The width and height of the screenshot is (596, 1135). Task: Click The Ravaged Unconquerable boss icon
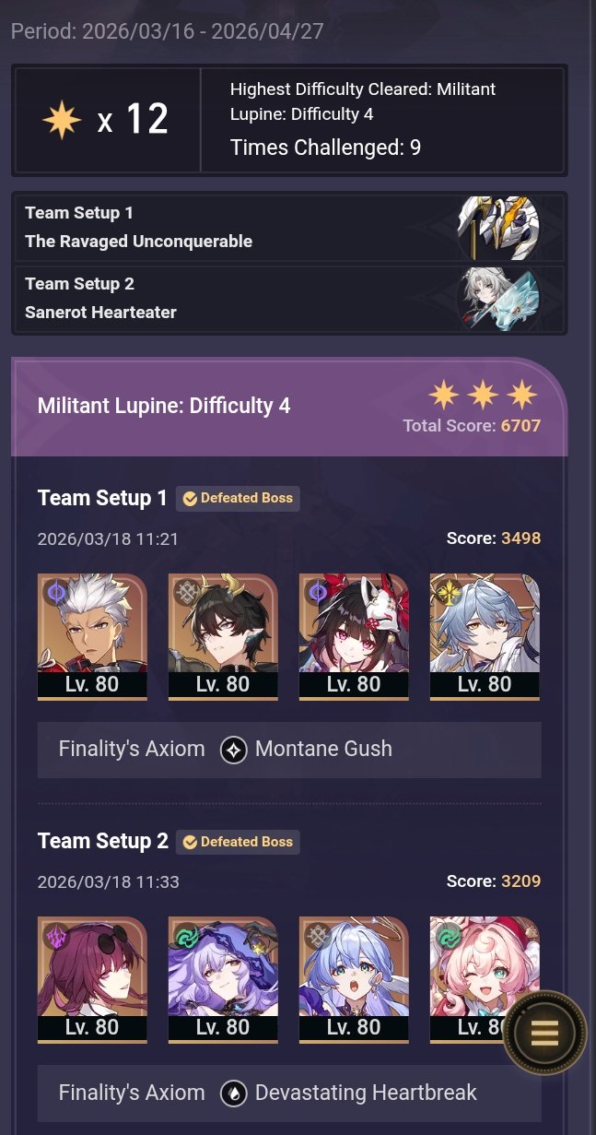click(498, 227)
